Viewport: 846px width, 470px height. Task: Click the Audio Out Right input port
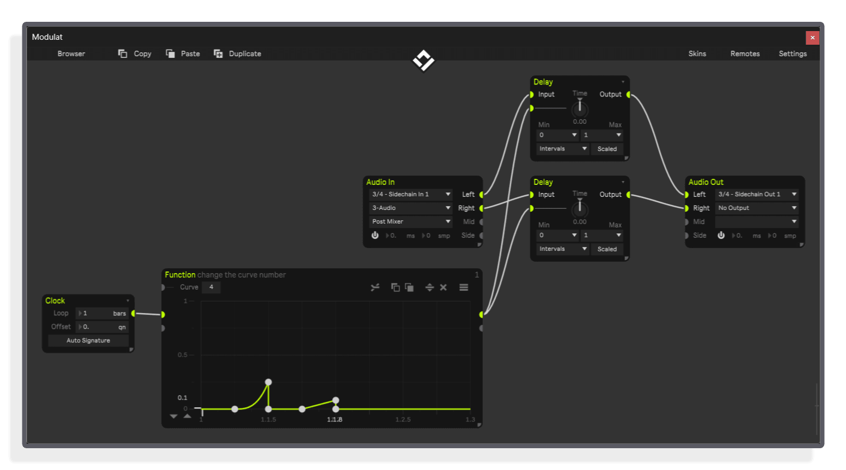(687, 208)
